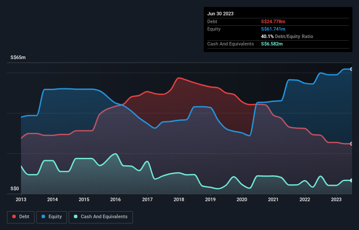This screenshot has height=230, width=359.
Task: Click the 40.1% Debt/Equity Ratio text
Action: point(287,36)
